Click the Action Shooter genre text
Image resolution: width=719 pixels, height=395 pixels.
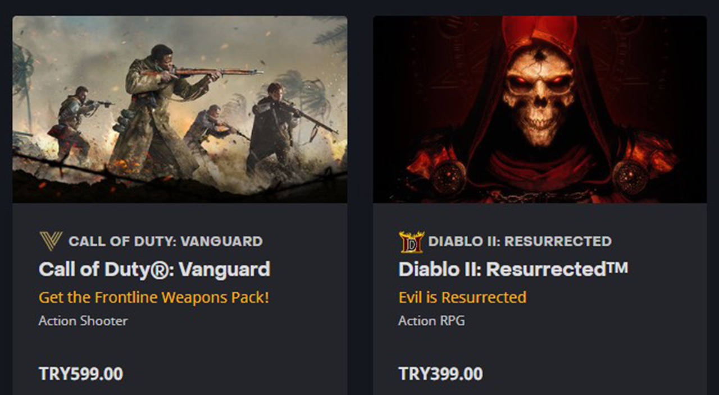coord(83,321)
